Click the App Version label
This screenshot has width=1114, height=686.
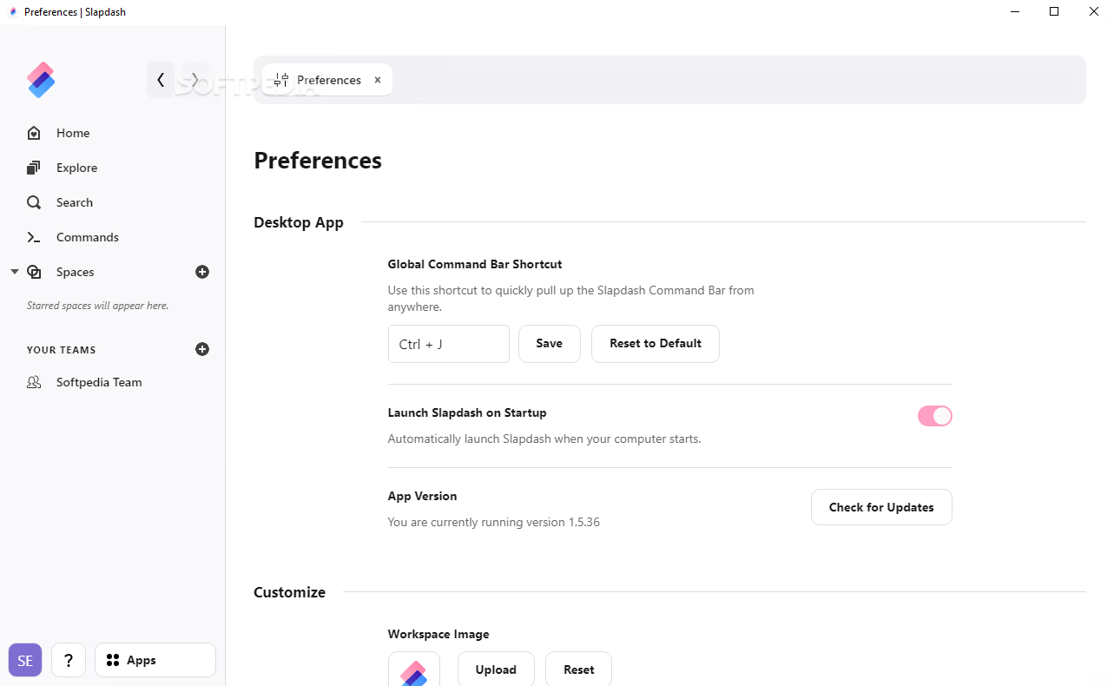pyautogui.click(x=422, y=496)
